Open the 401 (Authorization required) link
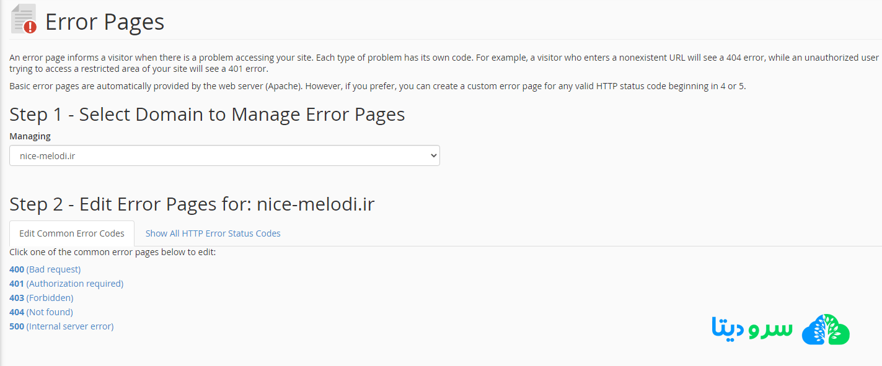The image size is (882, 366). (66, 284)
